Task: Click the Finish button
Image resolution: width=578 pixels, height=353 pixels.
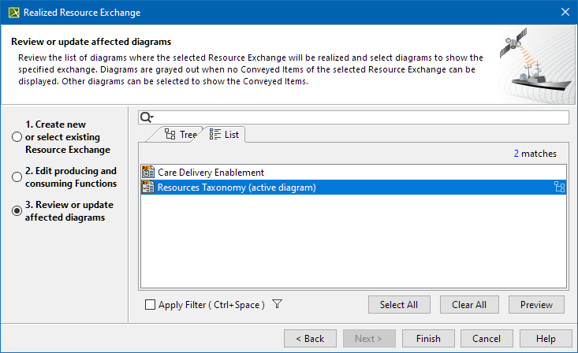Action: coord(428,339)
